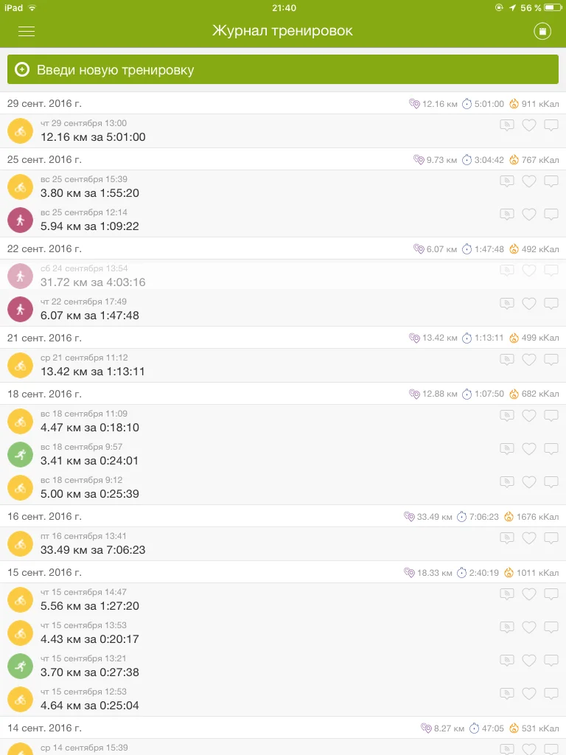Tap the running icon of the 3.41 км workout
566x755 pixels.
coord(20,454)
